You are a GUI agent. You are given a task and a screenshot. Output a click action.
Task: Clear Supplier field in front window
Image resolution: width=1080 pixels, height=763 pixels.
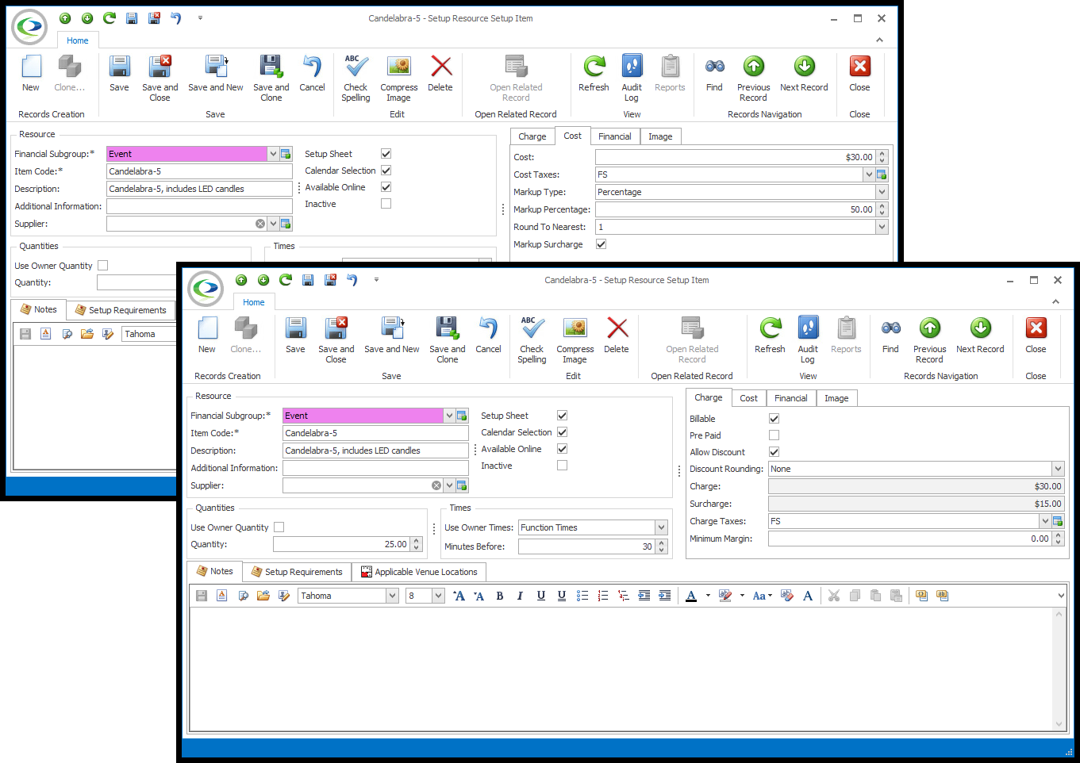coord(436,485)
